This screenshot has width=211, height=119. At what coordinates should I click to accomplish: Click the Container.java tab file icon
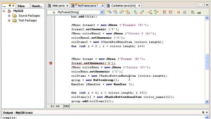point(108,6)
